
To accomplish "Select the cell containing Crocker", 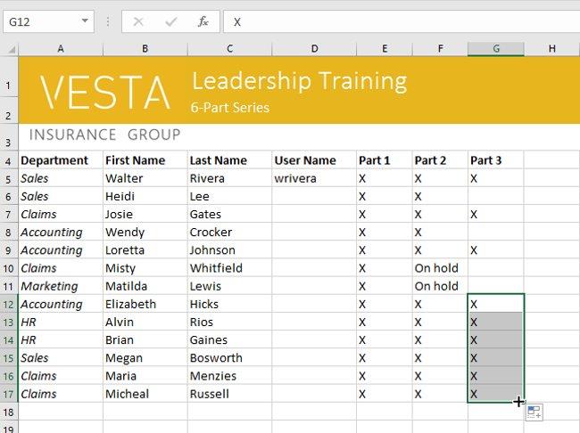I will [229, 233].
